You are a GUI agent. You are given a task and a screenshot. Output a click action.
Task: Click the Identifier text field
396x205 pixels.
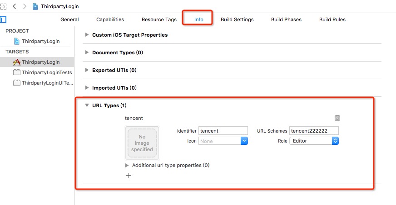(x=223, y=131)
